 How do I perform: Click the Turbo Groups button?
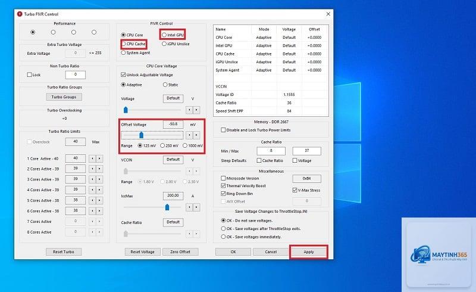[64, 97]
